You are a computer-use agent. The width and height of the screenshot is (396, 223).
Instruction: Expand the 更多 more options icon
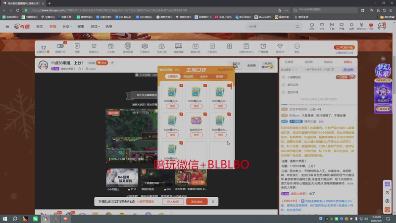click(x=297, y=48)
